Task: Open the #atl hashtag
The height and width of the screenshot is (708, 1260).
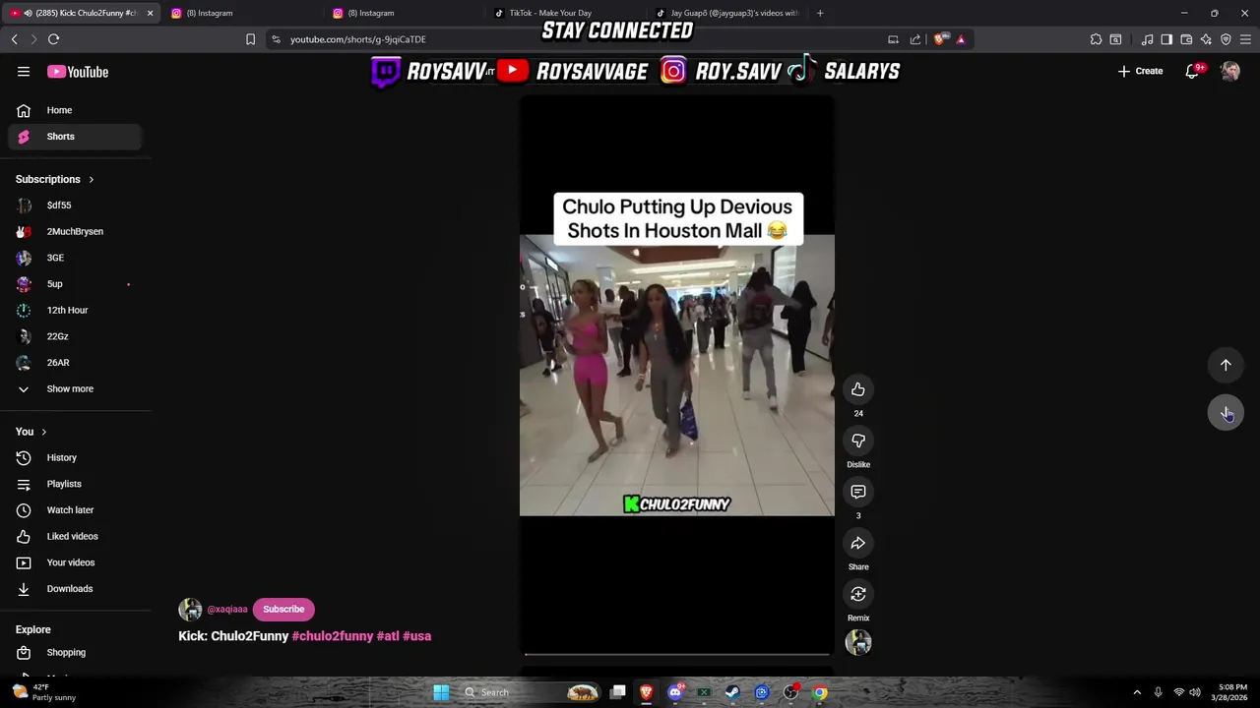Action: 388,636
